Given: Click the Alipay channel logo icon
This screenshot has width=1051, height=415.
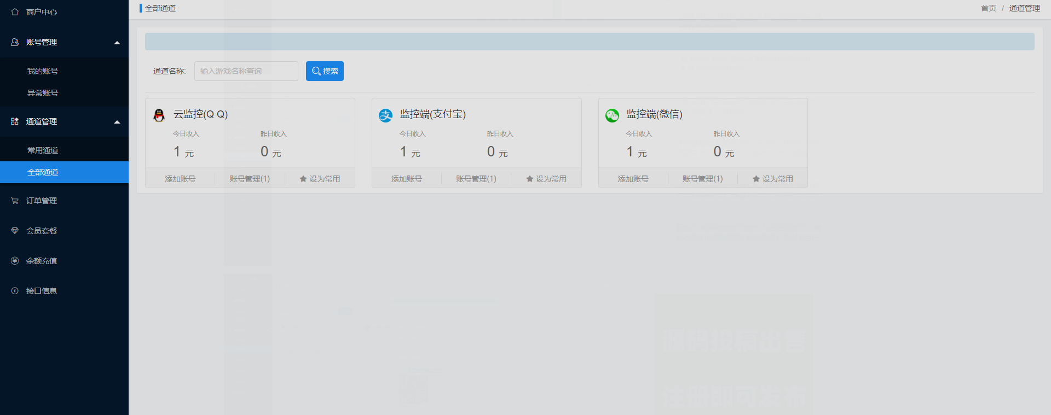Looking at the screenshot, I should coord(386,115).
